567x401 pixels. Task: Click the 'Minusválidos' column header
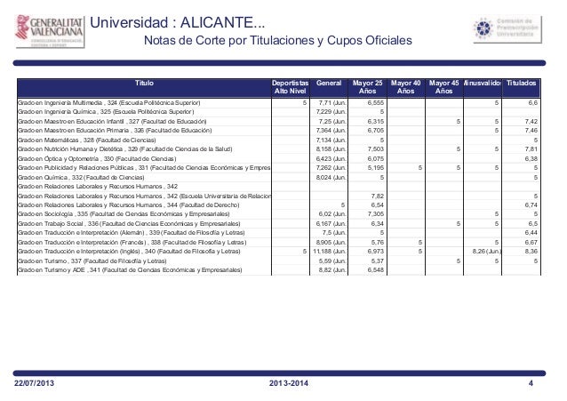coord(483,84)
